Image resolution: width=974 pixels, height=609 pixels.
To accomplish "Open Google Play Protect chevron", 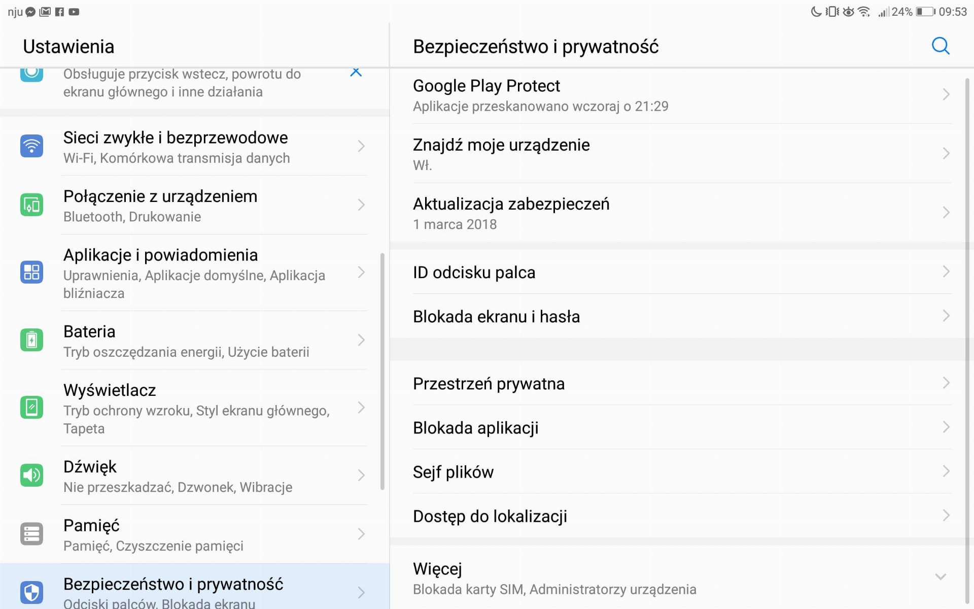I will 946,94.
